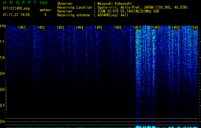
Task: Click the 0.9 kHz axis label
Action: 2,74
